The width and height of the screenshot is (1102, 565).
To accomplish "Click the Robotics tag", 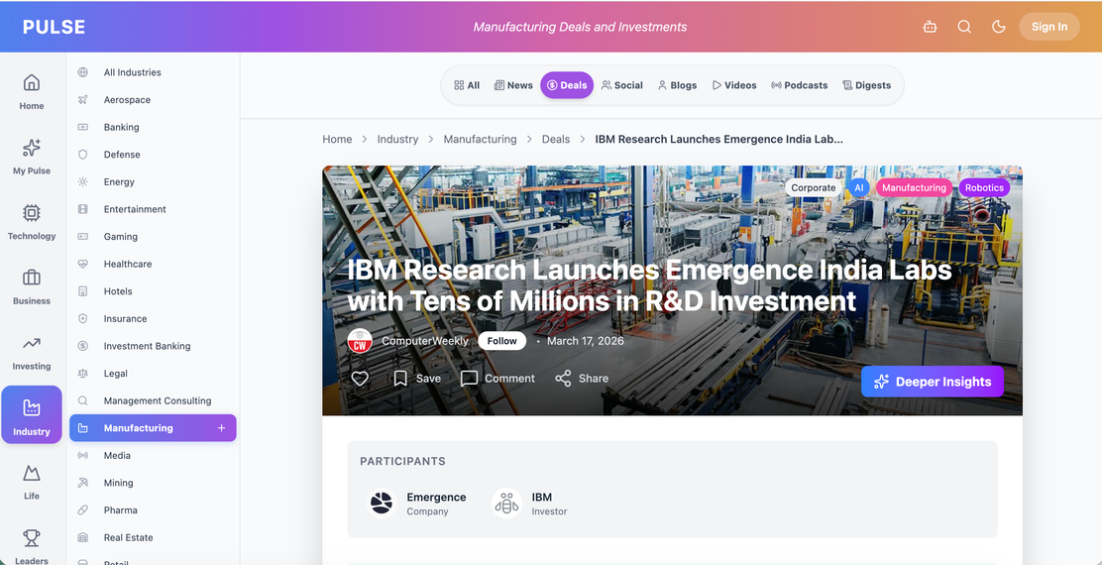I will [984, 187].
